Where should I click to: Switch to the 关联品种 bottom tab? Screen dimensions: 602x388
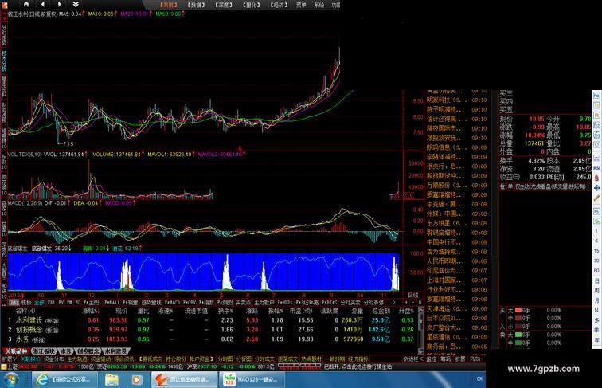16,351
